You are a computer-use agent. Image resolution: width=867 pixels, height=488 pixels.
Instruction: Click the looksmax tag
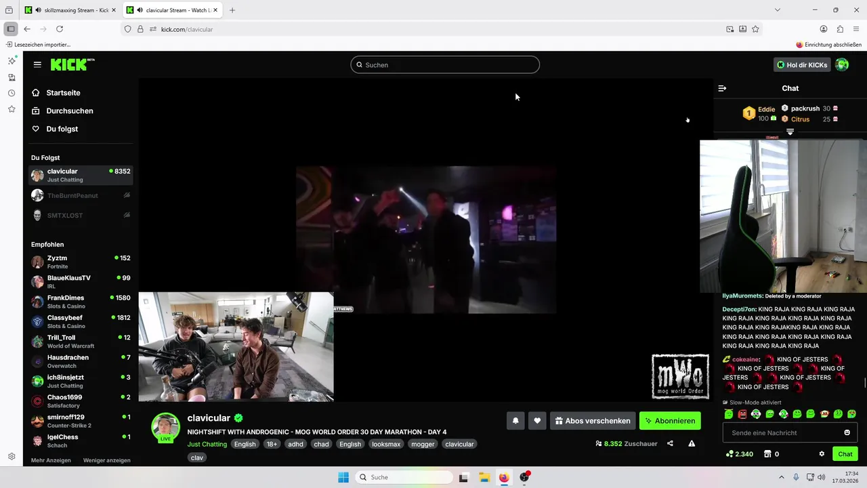pos(386,444)
